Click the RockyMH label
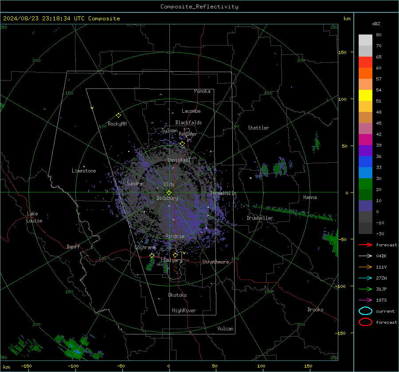The width and height of the screenshot is (399, 372). click(117, 124)
